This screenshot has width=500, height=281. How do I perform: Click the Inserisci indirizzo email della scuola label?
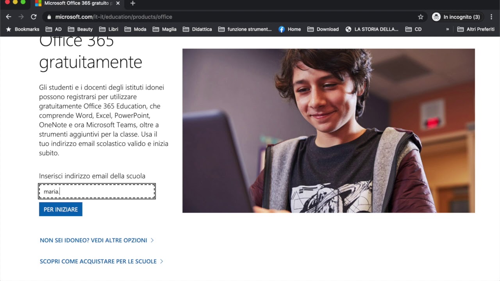[x=92, y=176]
